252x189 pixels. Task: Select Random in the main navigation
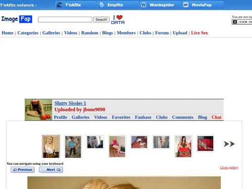(x=90, y=33)
